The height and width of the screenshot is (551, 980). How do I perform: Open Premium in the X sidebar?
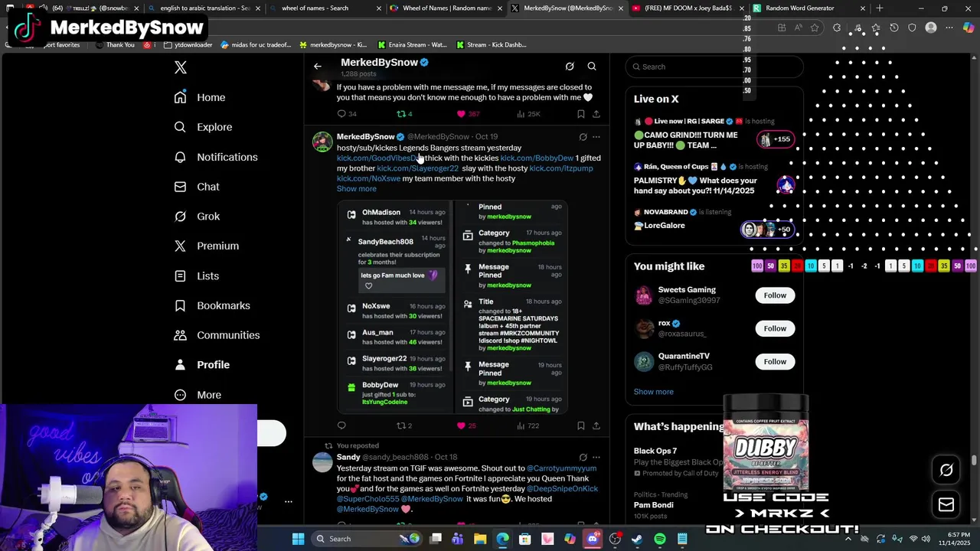pos(207,246)
